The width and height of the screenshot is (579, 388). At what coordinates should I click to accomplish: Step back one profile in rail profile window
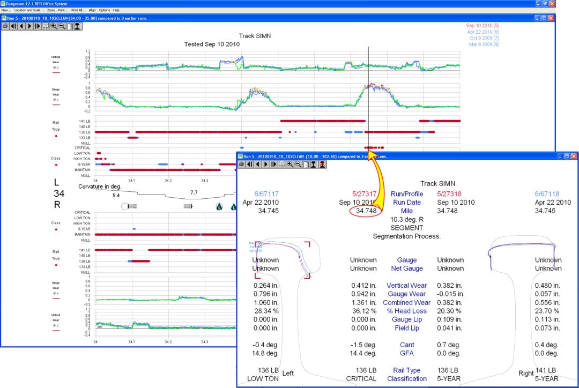[x=258, y=164]
